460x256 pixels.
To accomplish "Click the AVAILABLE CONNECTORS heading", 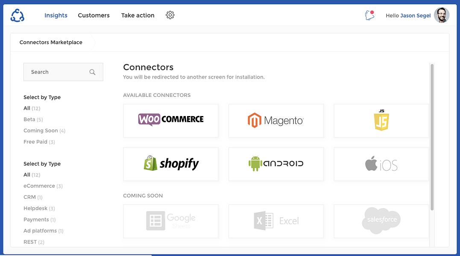I will [x=157, y=95].
